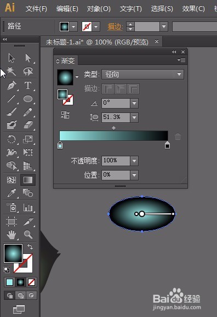The height and width of the screenshot is (317, 217).
Task: Select the Paintbrush tool
Action: coord(12,112)
